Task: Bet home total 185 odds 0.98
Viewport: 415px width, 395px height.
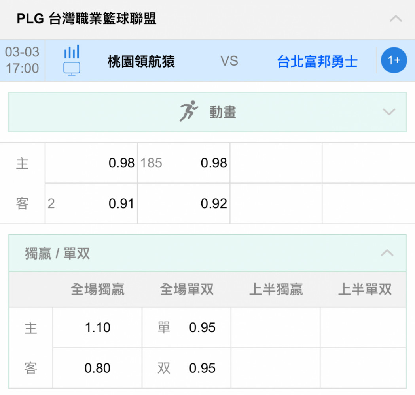Action: (184, 163)
